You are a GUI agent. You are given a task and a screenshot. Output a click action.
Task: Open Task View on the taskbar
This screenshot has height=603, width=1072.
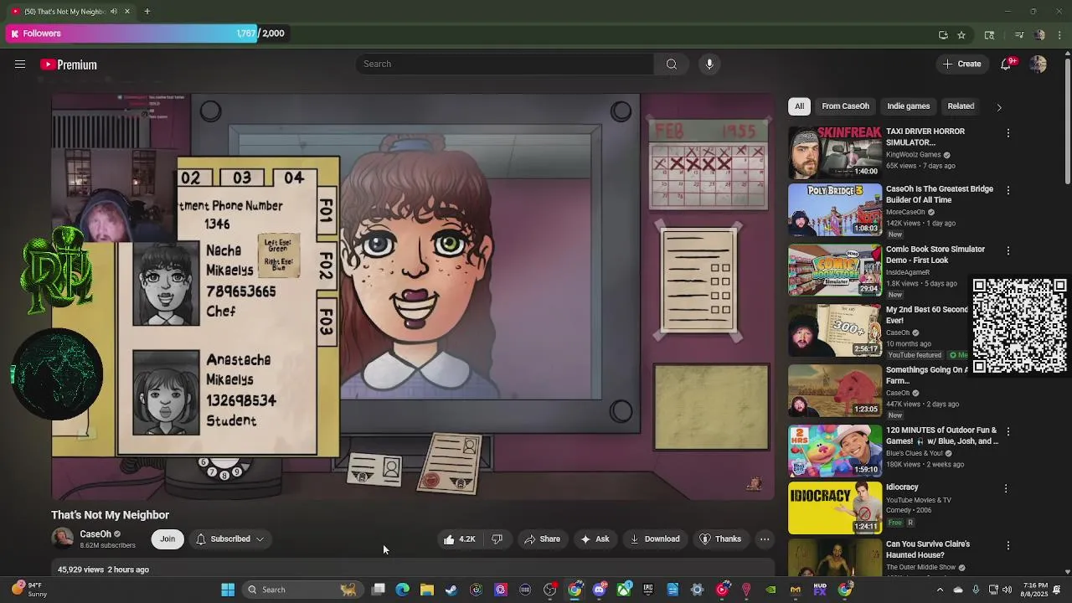pyautogui.click(x=379, y=590)
